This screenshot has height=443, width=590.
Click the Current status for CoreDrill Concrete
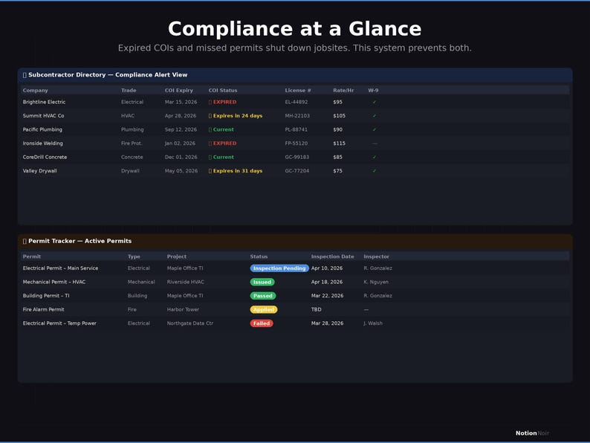click(221, 158)
